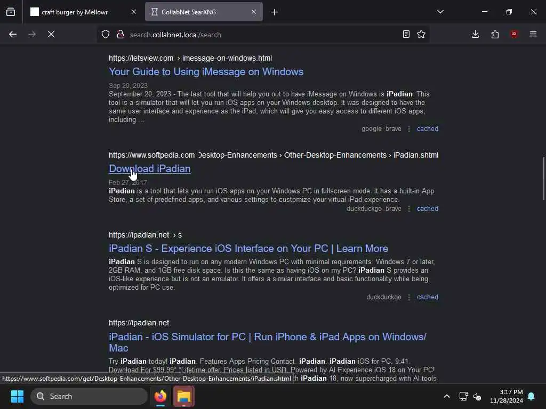Expand options dots for softpedia result

point(409,209)
